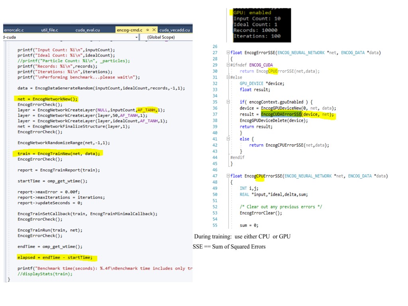Collapse the #else block at line 31
The height and width of the screenshot is (306, 408).
228,77
